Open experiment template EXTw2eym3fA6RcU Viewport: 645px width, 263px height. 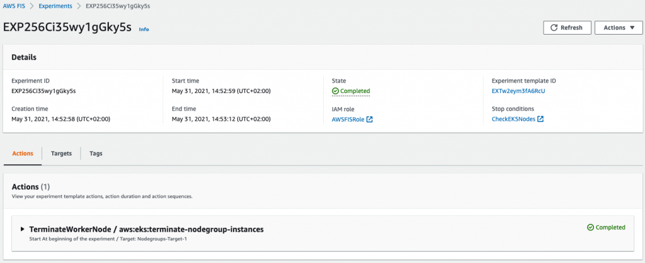pyautogui.click(x=518, y=91)
